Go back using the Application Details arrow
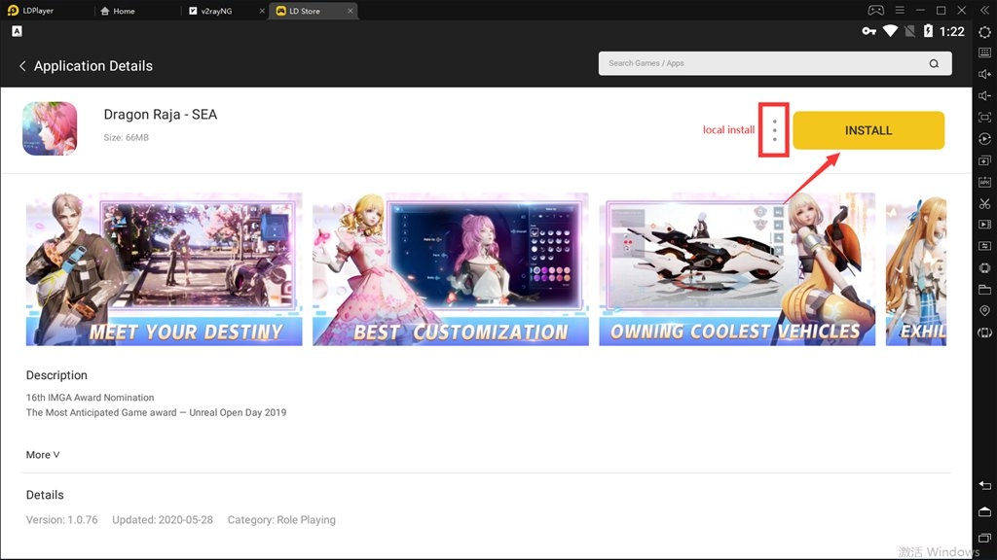 (22, 66)
